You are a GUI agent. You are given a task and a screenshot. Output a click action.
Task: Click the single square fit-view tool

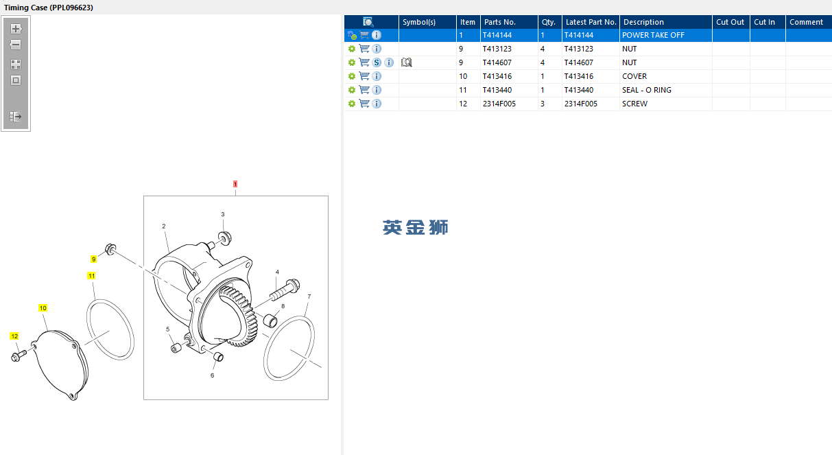pos(16,80)
